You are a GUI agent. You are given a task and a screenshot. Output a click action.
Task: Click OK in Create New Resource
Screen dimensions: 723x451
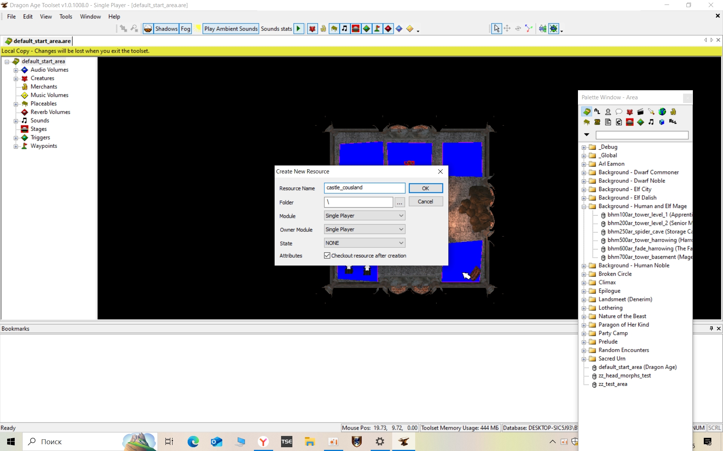pyautogui.click(x=425, y=188)
